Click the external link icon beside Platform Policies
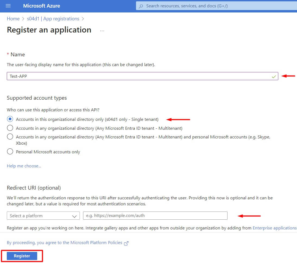 click(126, 243)
